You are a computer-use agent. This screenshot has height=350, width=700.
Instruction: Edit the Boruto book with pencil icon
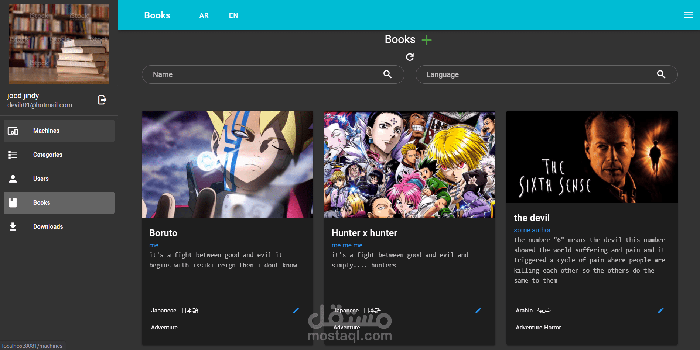[x=296, y=311]
